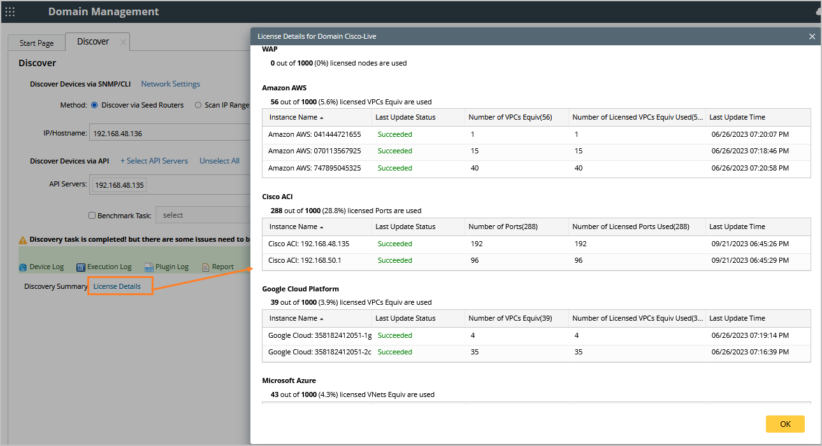Sort Cisco ACI table by Instance Name
This screenshot has height=446, width=822.
coord(293,226)
